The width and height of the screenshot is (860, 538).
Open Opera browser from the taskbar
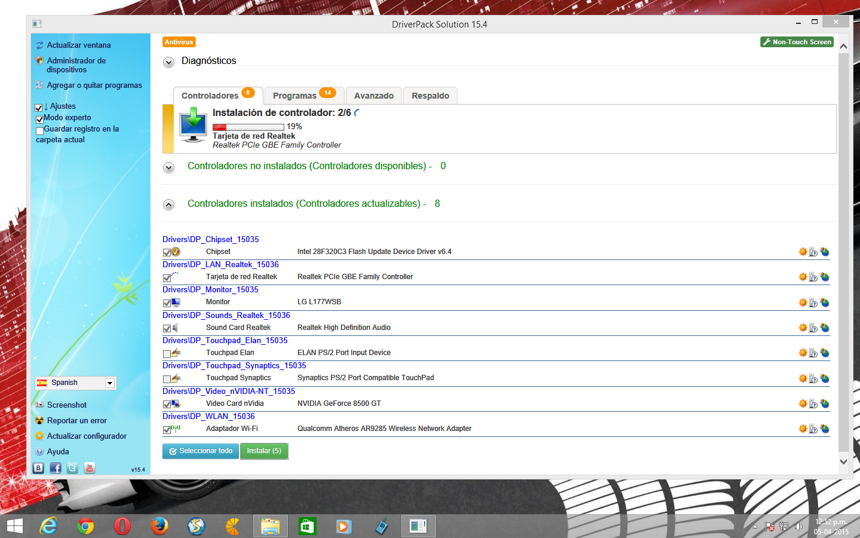click(122, 526)
